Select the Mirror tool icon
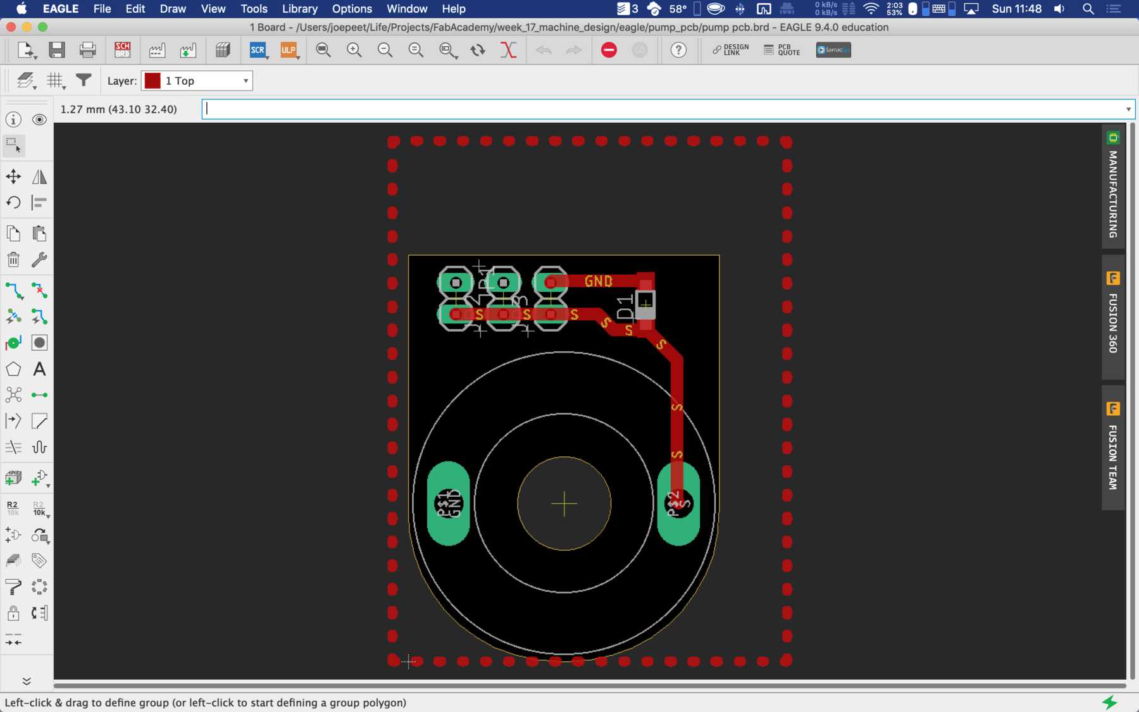 [x=39, y=177]
